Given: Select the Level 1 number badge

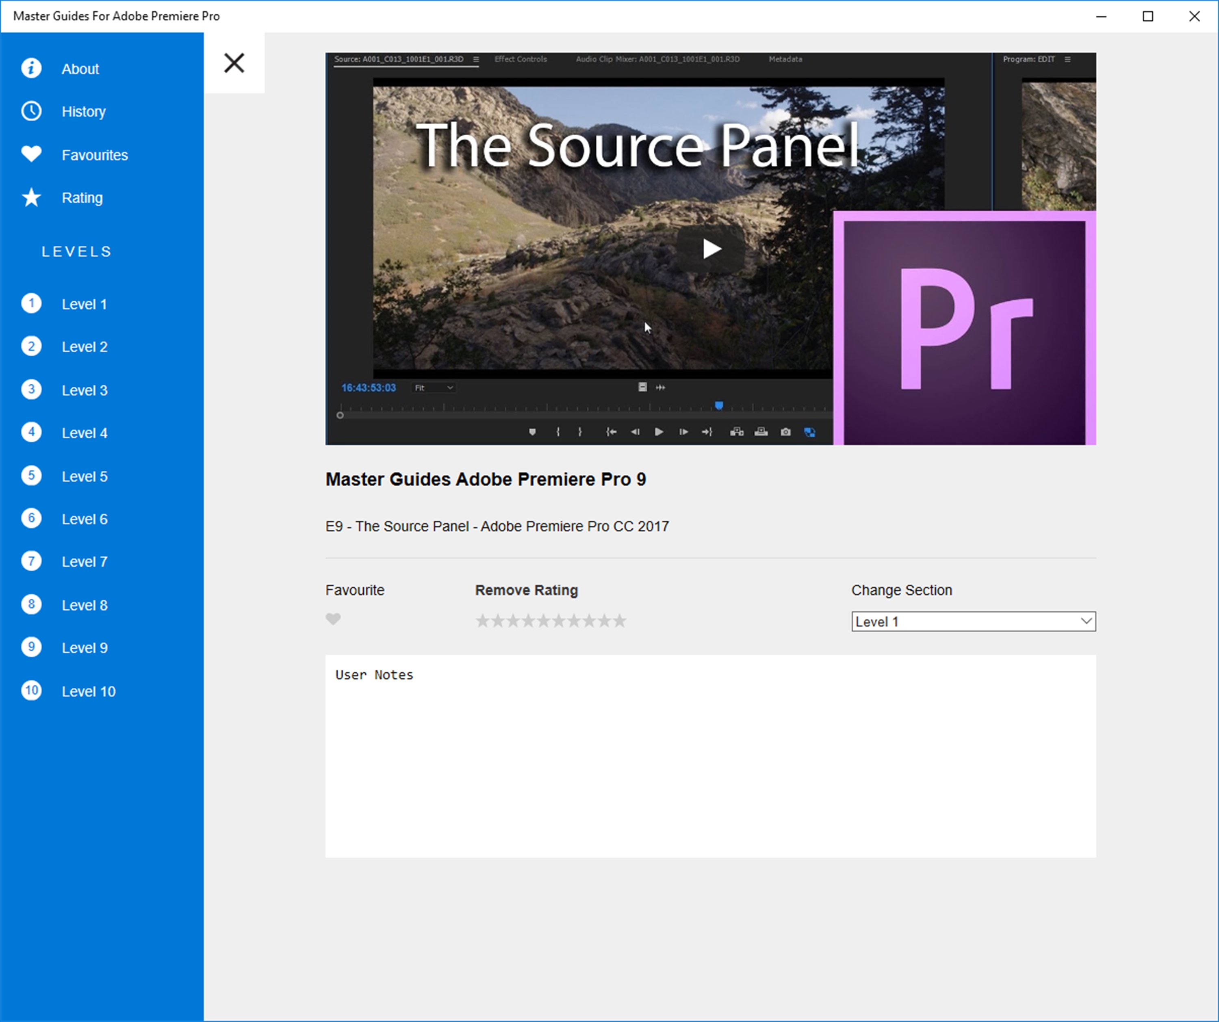Looking at the screenshot, I should click(31, 303).
